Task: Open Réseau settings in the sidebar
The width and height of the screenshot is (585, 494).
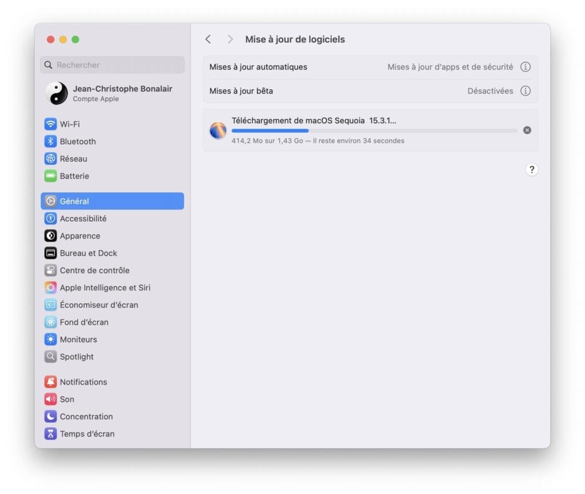Action: [50, 159]
